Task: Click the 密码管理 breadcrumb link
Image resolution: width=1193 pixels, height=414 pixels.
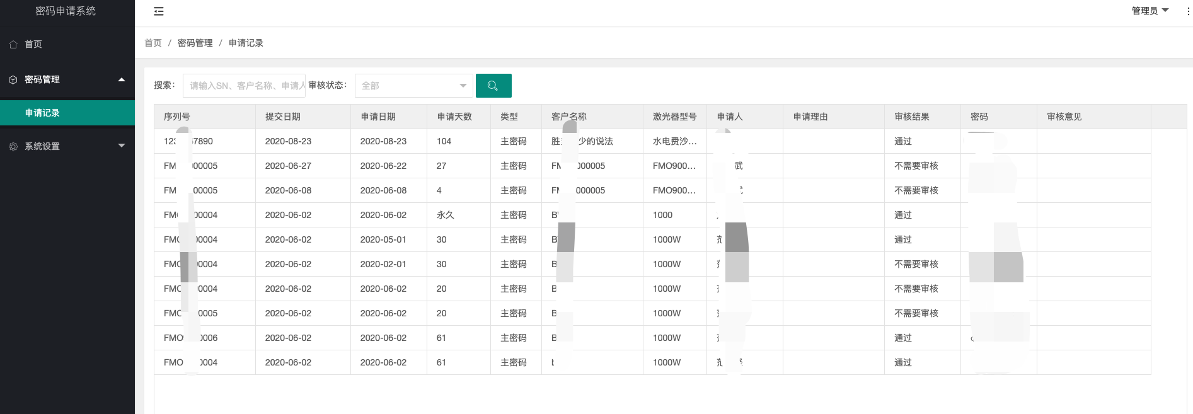Action: (195, 43)
